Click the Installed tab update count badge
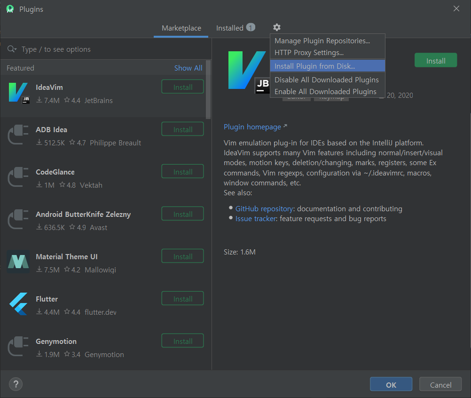Image resolution: width=471 pixels, height=398 pixels. point(251,27)
